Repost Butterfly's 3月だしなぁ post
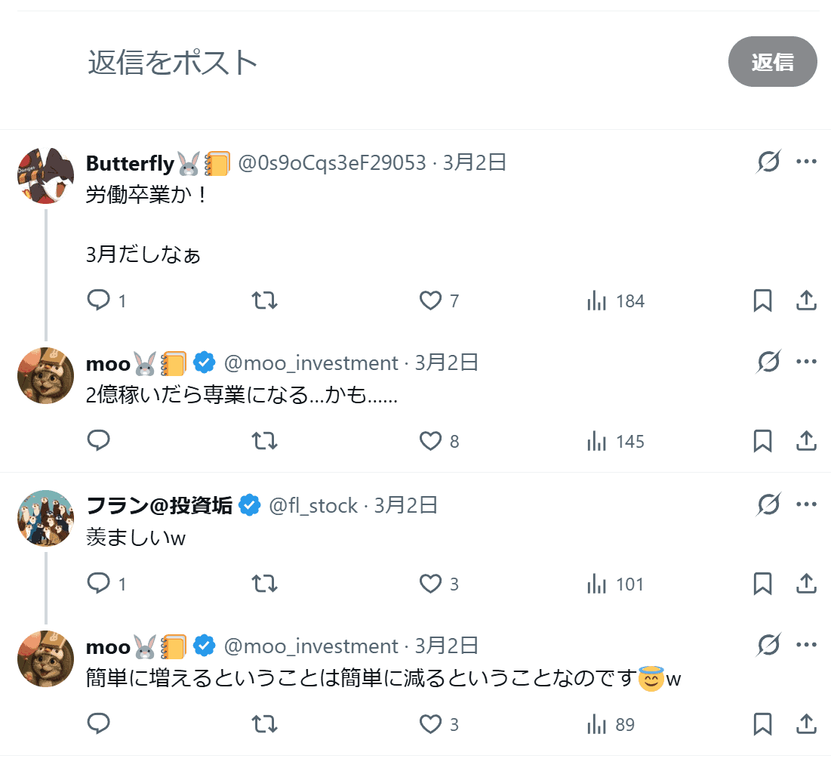The image size is (831, 774). coord(264,301)
